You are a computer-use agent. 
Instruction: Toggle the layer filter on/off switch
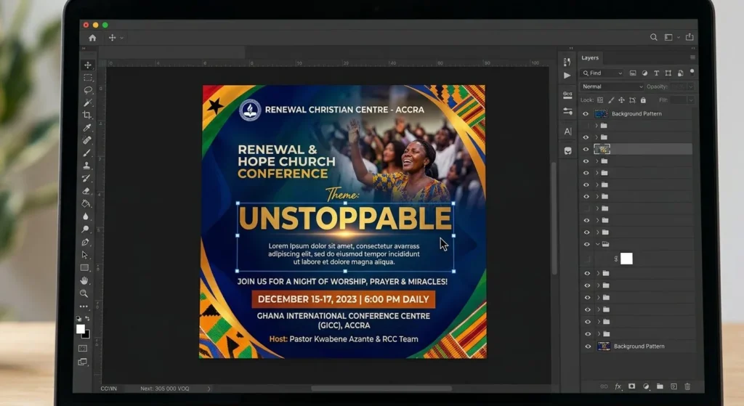692,72
